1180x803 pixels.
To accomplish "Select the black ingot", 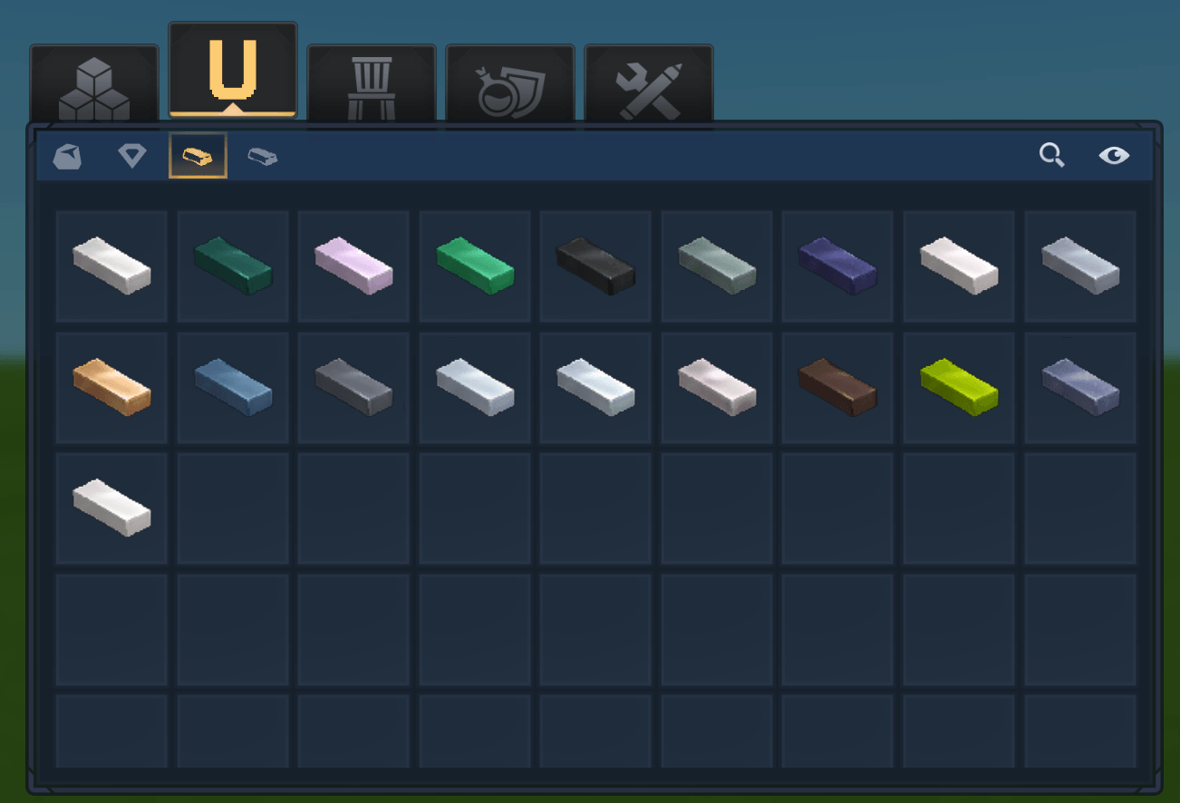I will coord(595,266).
